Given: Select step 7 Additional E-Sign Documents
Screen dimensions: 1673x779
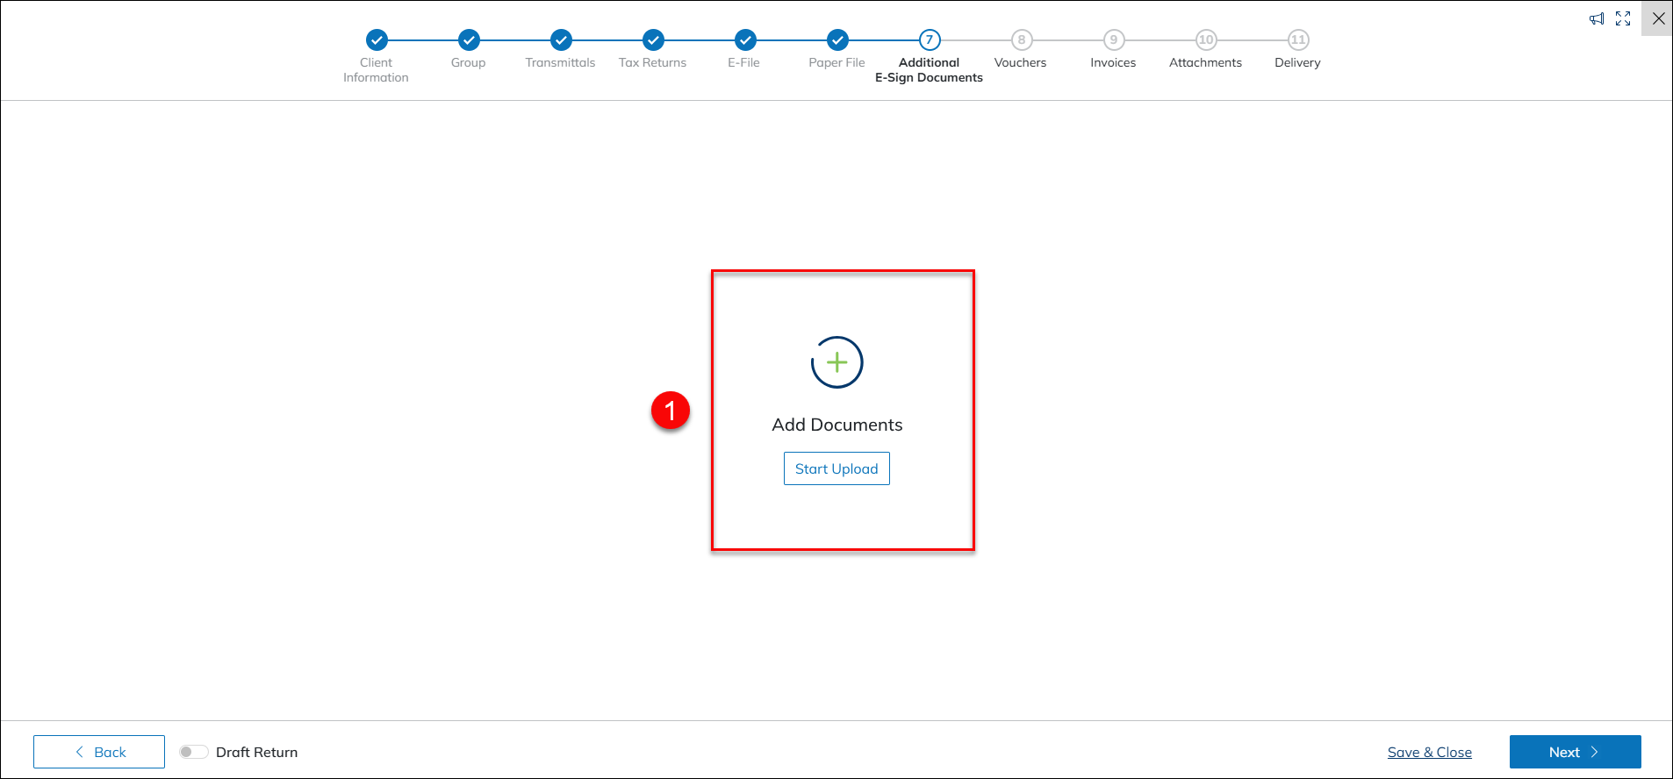Looking at the screenshot, I should [x=930, y=40].
